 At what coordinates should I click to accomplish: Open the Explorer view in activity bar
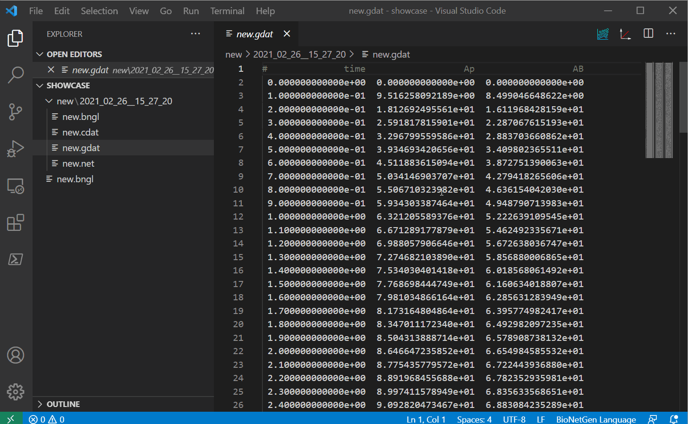click(x=16, y=38)
